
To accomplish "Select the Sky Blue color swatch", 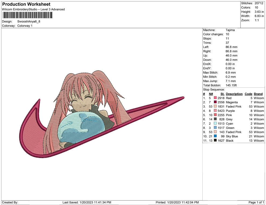I will click(x=215, y=136).
